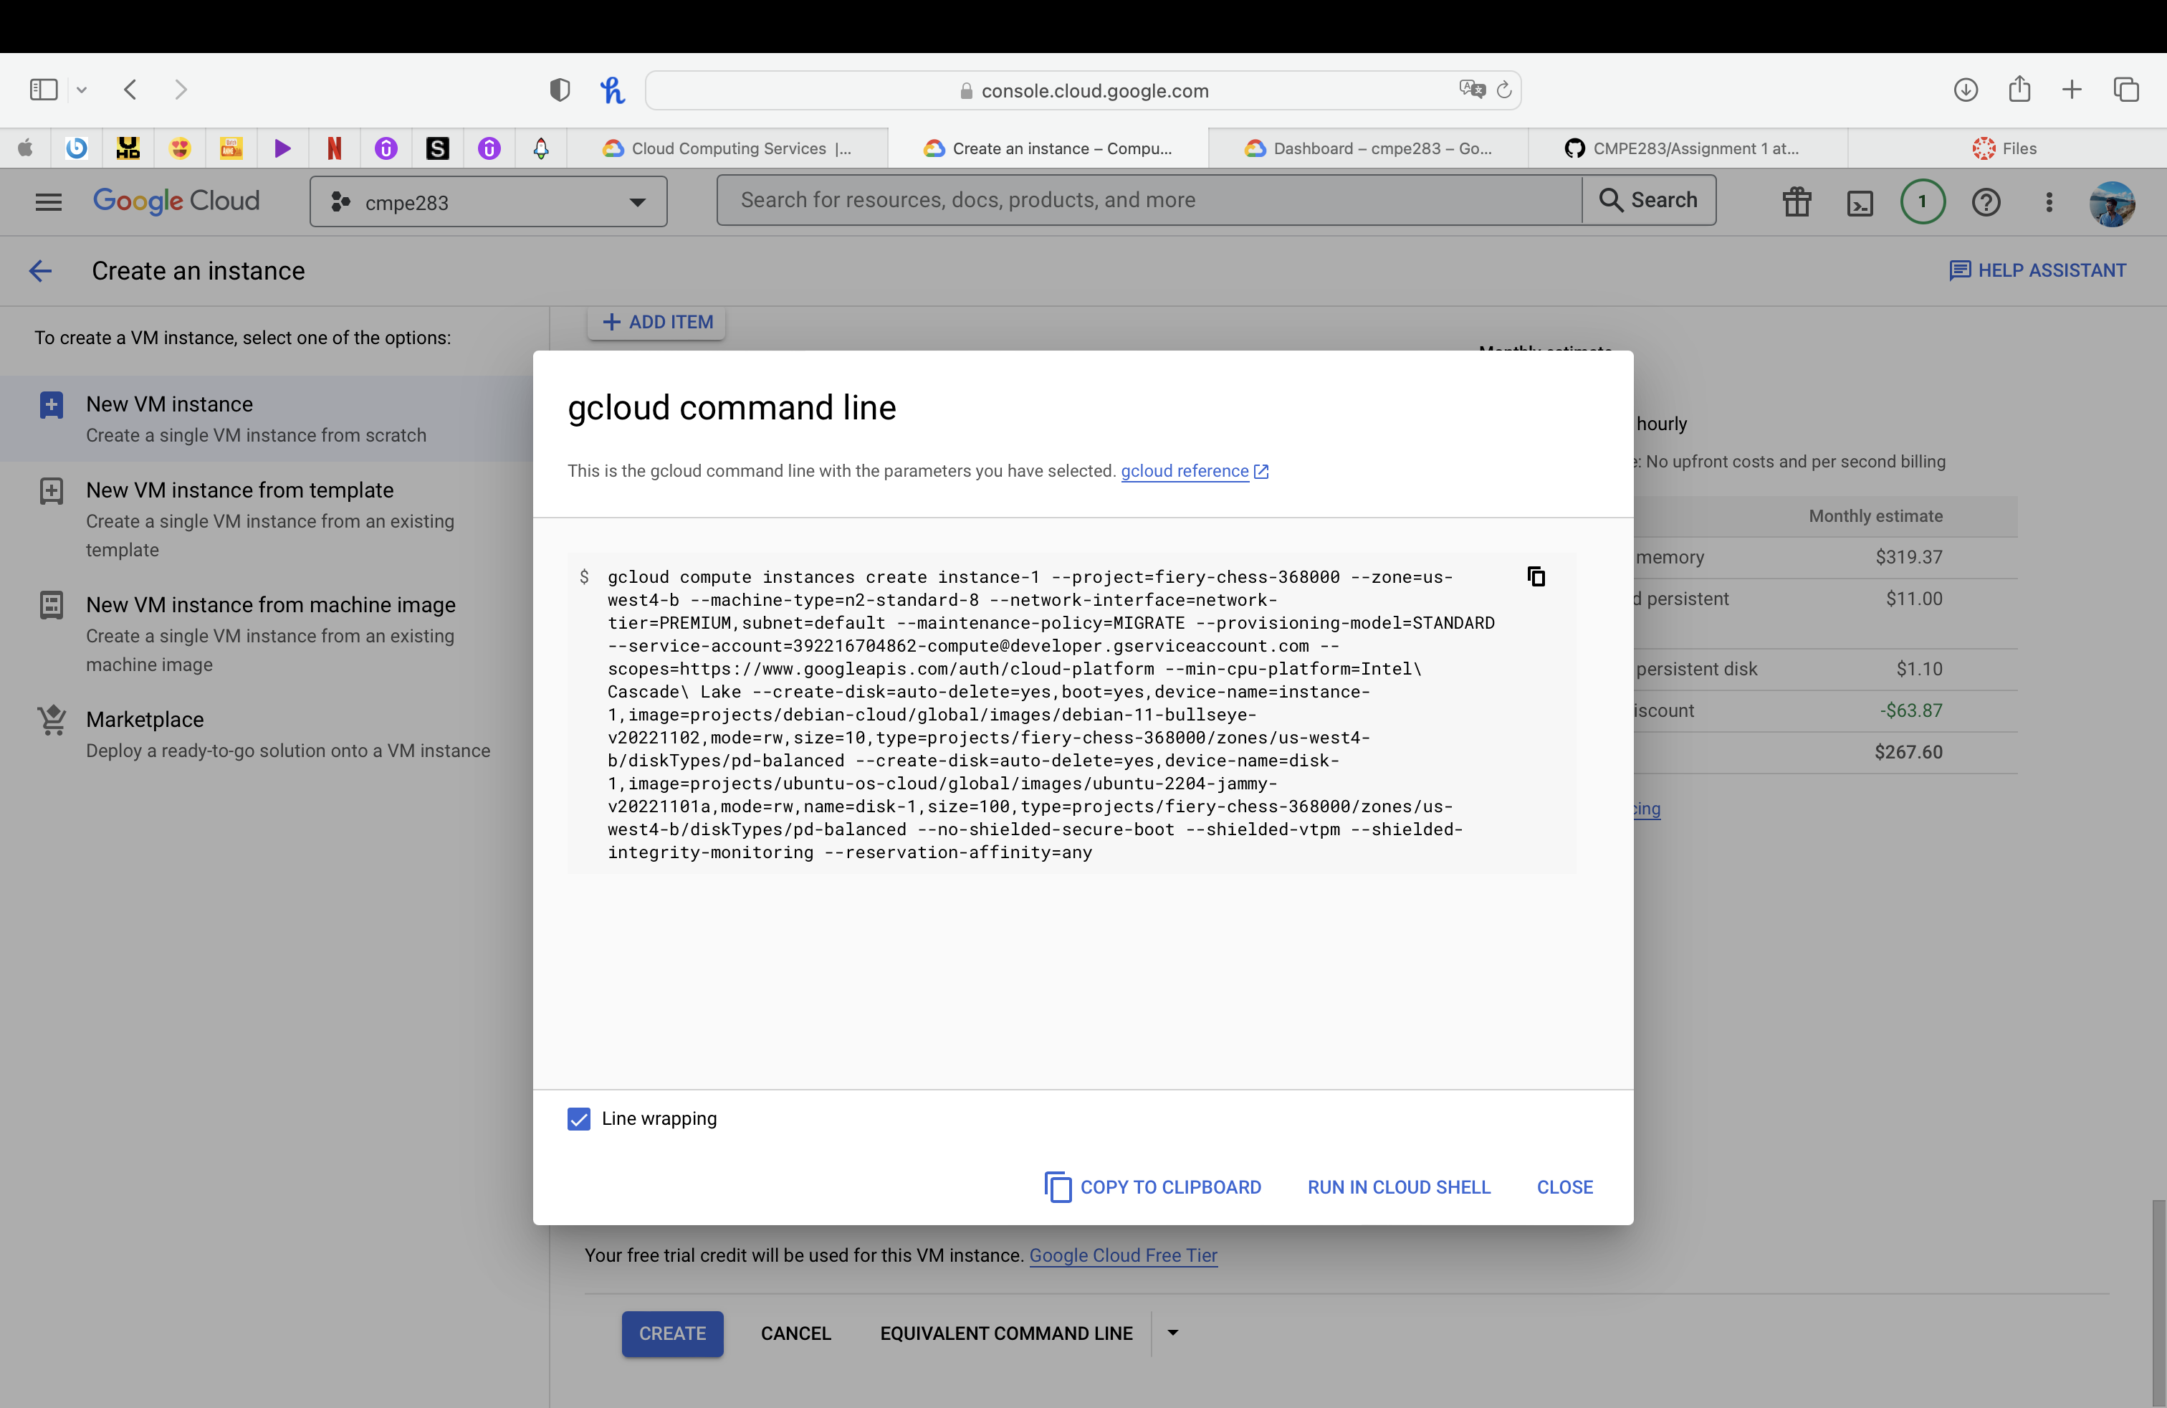
Task: Copy the gcloud command using the copy icon
Action: coord(1537,576)
